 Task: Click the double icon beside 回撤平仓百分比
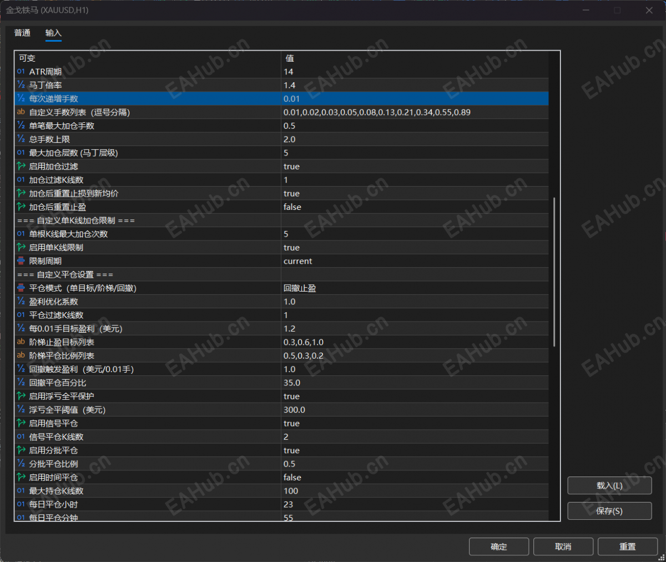[21, 383]
